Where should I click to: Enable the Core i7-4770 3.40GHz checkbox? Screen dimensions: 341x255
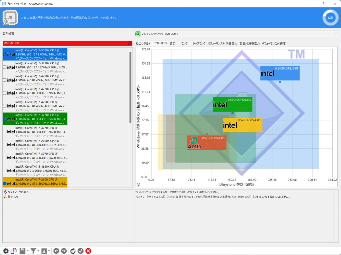pos(5,132)
